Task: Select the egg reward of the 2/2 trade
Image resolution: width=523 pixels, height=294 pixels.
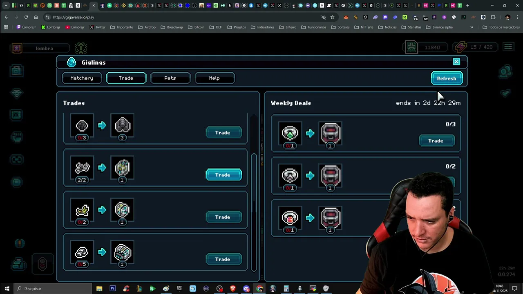Action: 122,168
